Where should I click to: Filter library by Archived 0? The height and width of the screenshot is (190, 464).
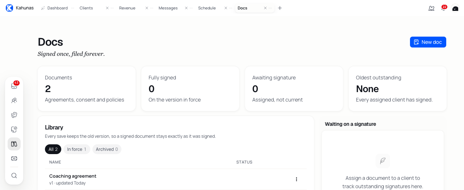pos(107,149)
